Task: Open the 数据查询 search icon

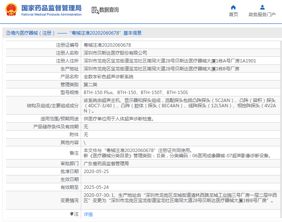Action: 95,10
